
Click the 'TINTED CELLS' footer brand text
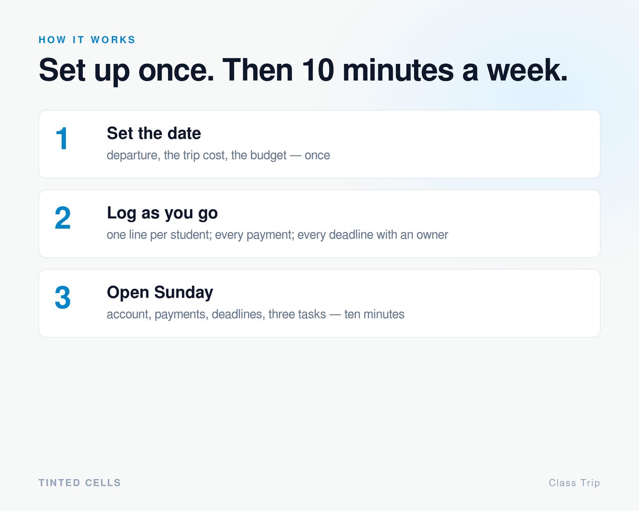coord(79,483)
